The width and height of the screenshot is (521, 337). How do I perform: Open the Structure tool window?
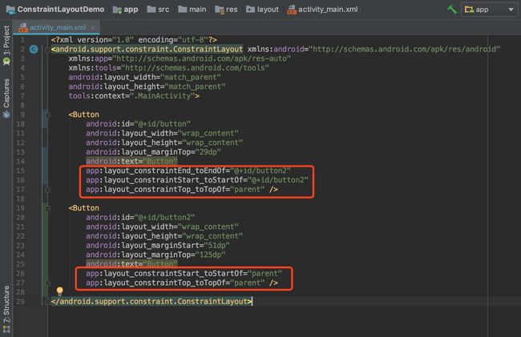coord(6,309)
